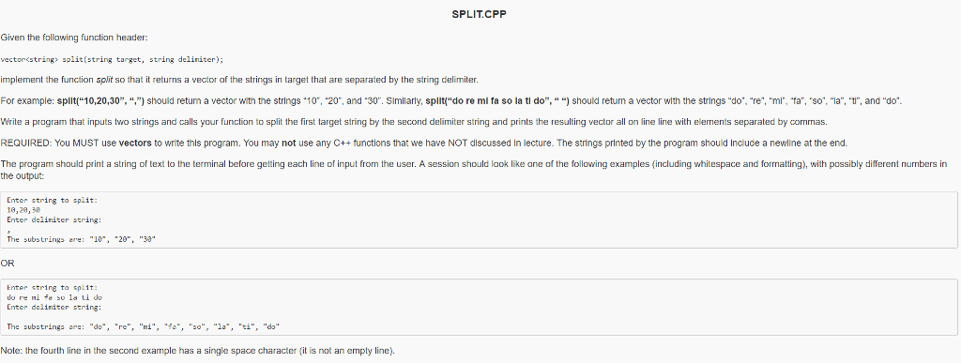The width and height of the screenshot is (961, 363).
Task: Click the SPLIT.CPP page heading
Action: pos(479,15)
